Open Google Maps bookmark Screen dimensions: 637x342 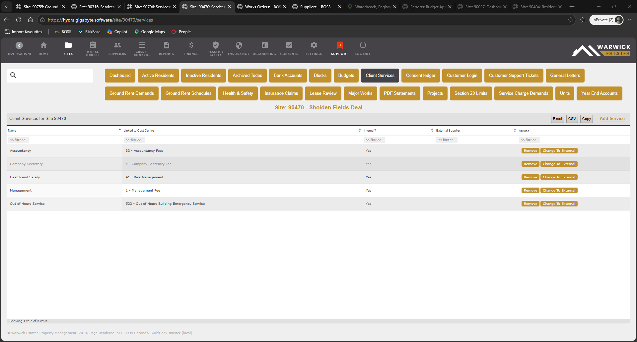pos(150,32)
